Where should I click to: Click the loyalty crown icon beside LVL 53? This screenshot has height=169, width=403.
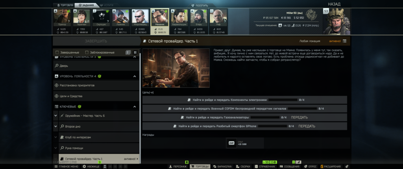pyautogui.click(x=280, y=26)
